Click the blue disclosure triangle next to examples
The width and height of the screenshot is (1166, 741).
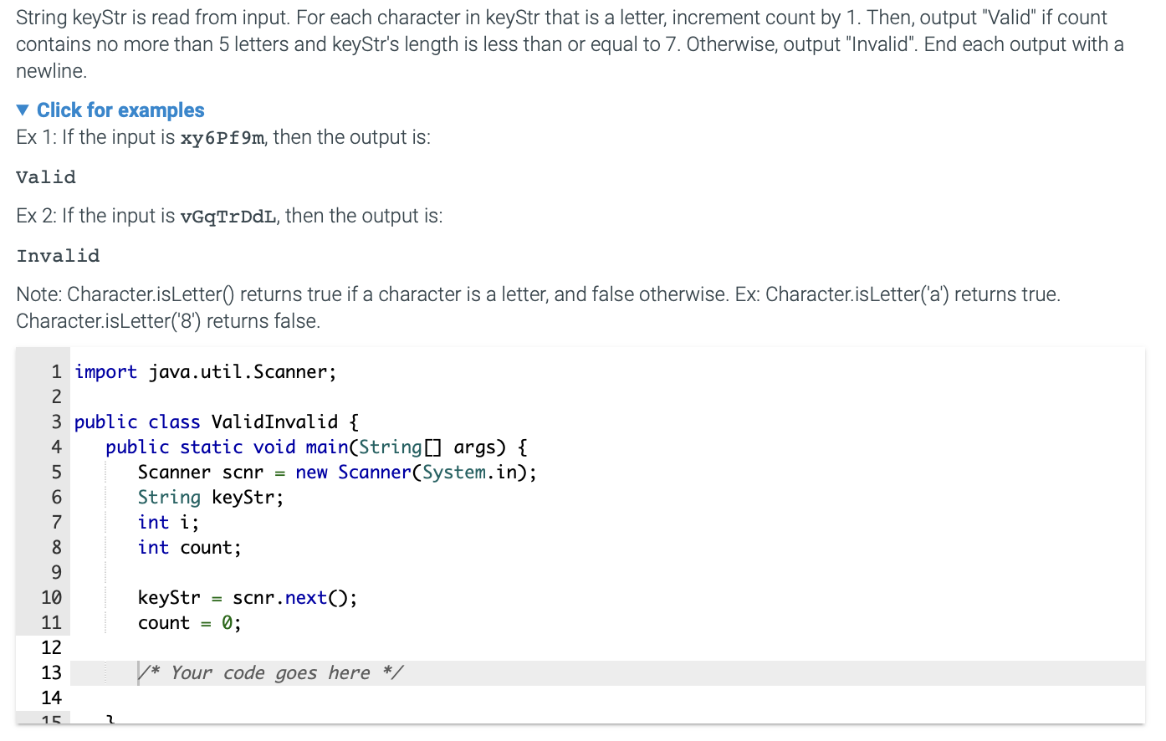(x=23, y=110)
